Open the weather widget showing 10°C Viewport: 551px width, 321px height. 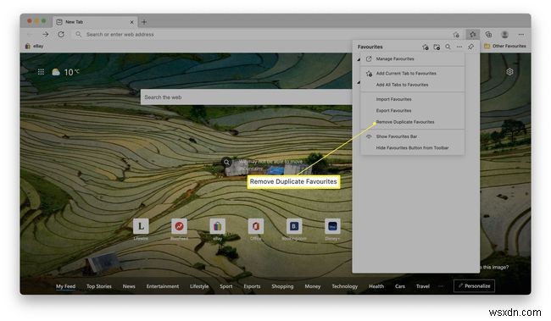[66, 72]
